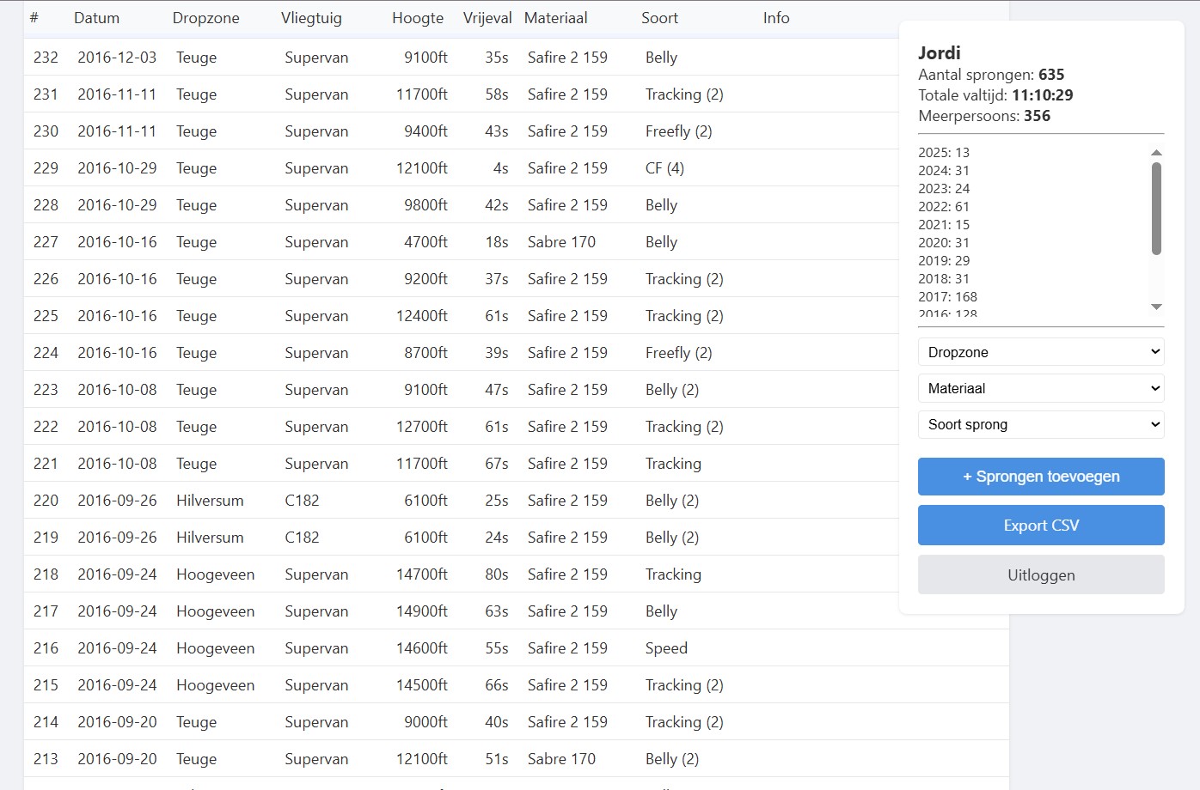Click the year list scroll-down arrow
The width and height of the screenshot is (1200, 790).
(1156, 307)
